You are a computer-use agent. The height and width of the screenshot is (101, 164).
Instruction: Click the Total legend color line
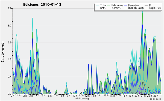click(x=97, y=5)
